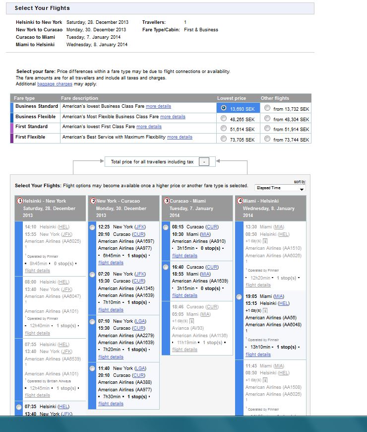Click the info icon beside 19:05 Miami flight's +1 day(s)
367x432 pixels.
265,311
